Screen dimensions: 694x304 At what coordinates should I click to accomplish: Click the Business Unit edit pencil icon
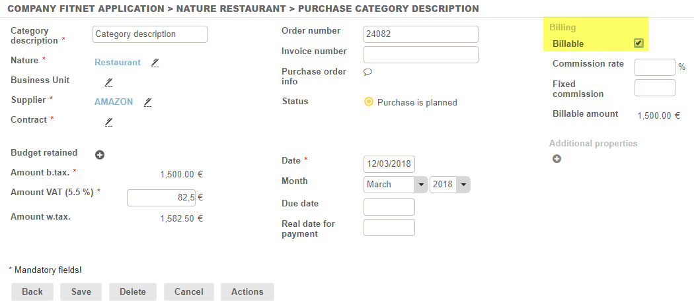tap(109, 82)
